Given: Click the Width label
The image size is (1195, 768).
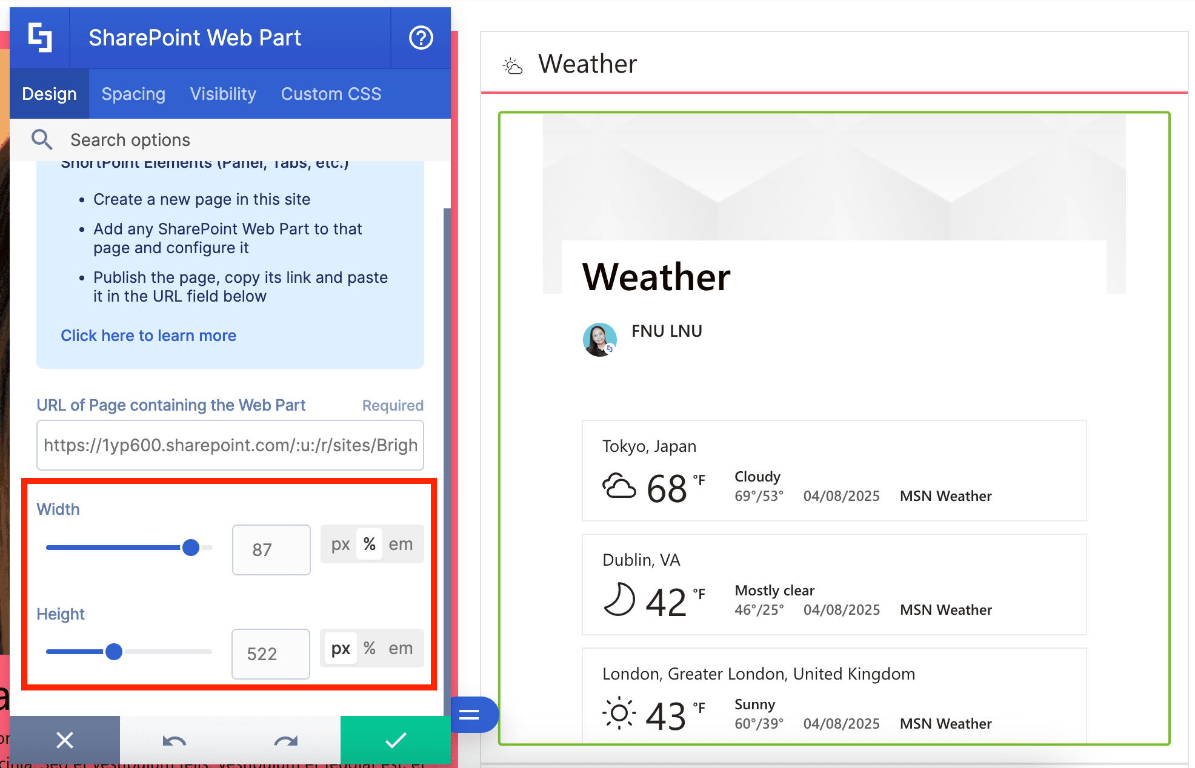Looking at the screenshot, I should point(58,509).
